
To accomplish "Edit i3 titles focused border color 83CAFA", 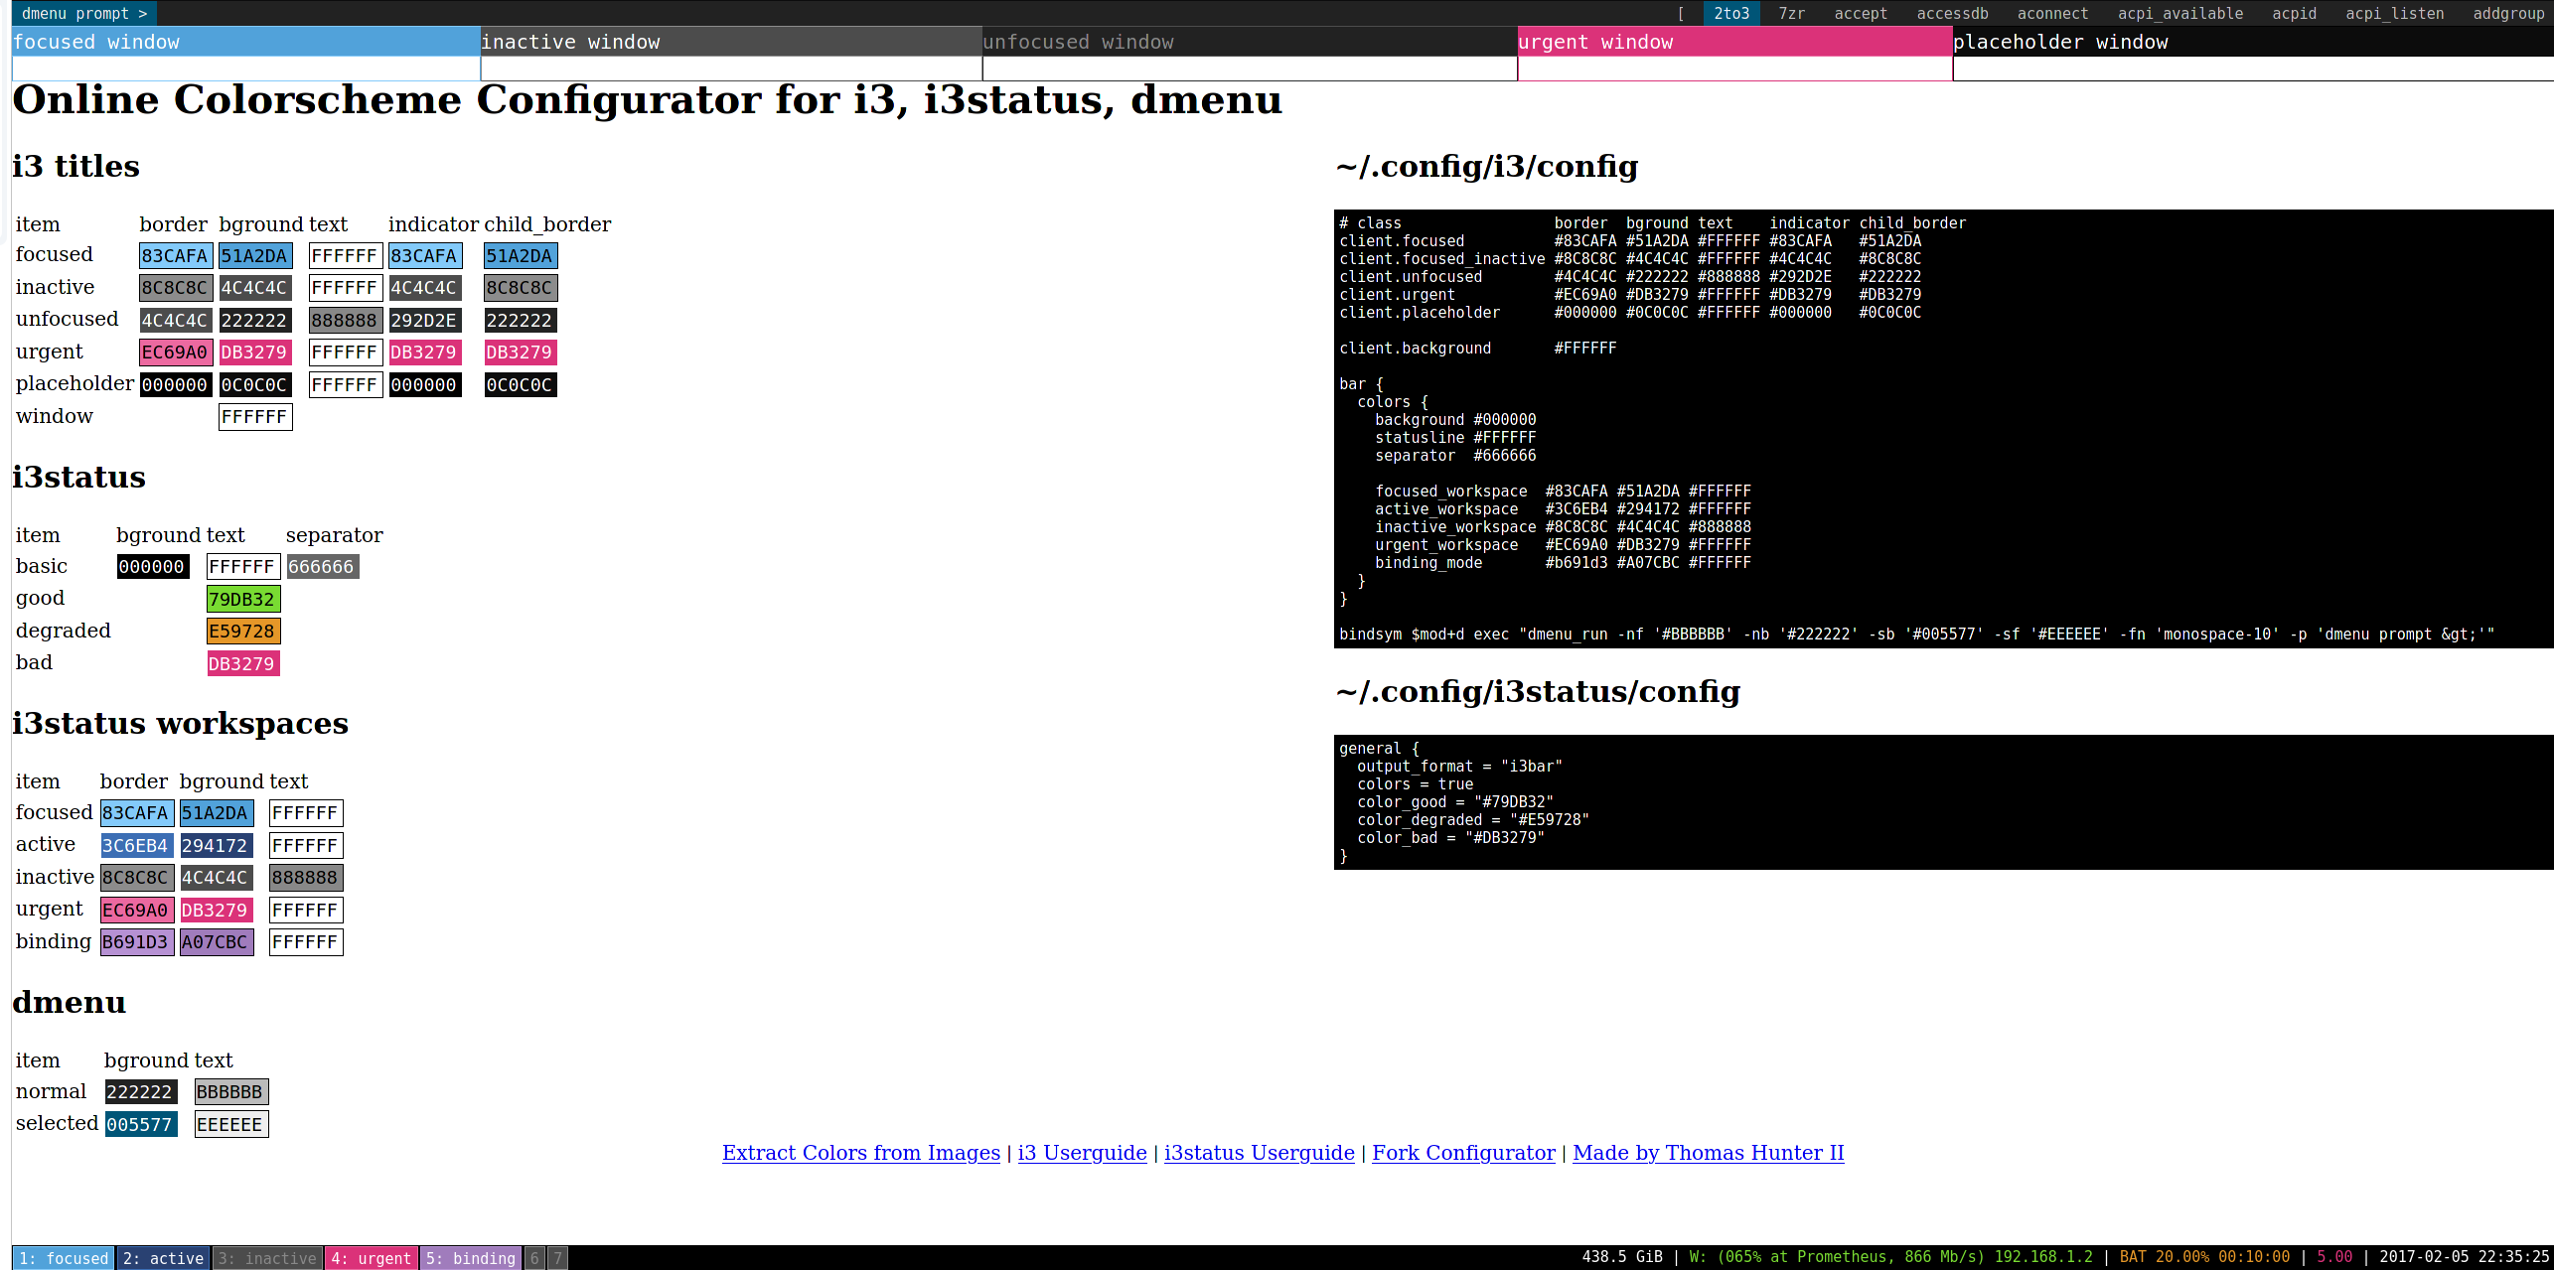I will click(x=176, y=256).
